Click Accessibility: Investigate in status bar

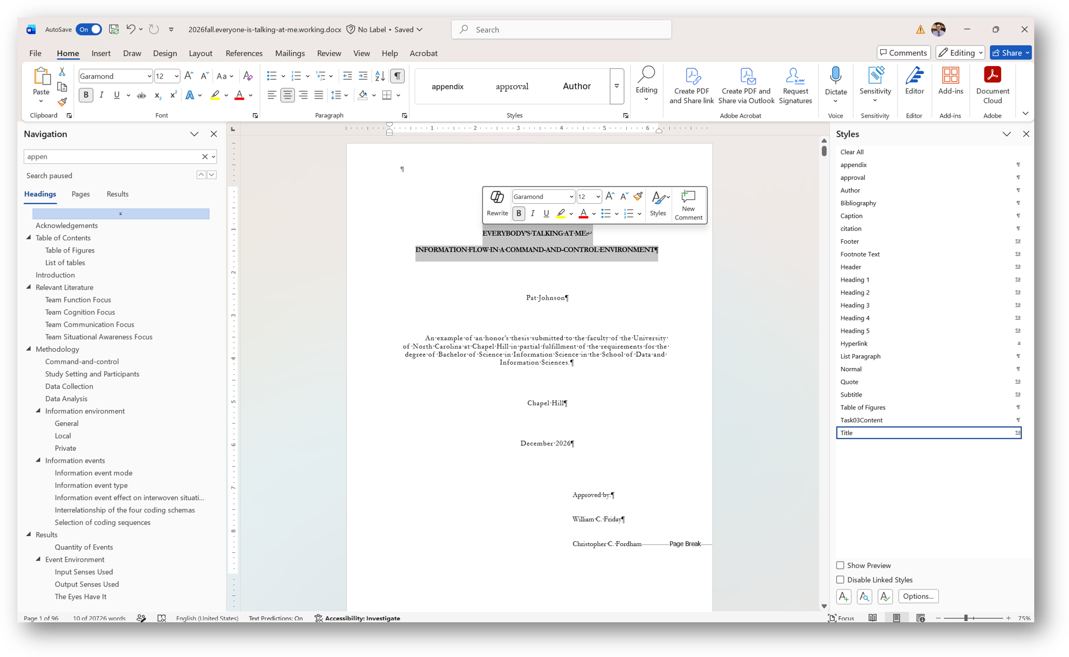(x=357, y=618)
